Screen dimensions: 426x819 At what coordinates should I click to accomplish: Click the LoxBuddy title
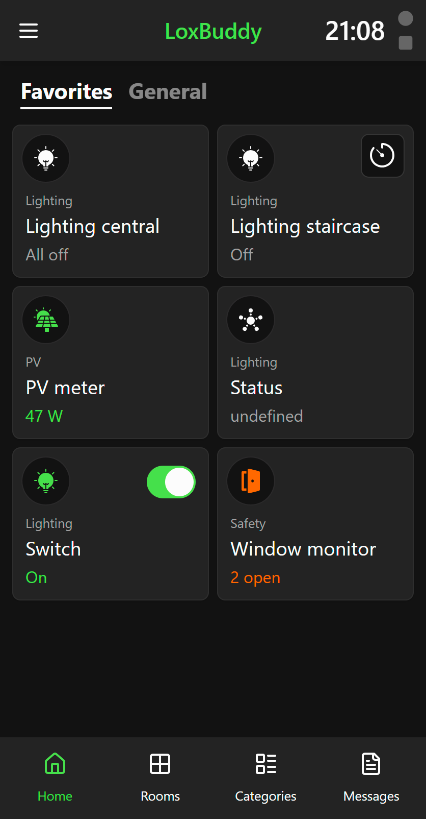[x=213, y=31]
